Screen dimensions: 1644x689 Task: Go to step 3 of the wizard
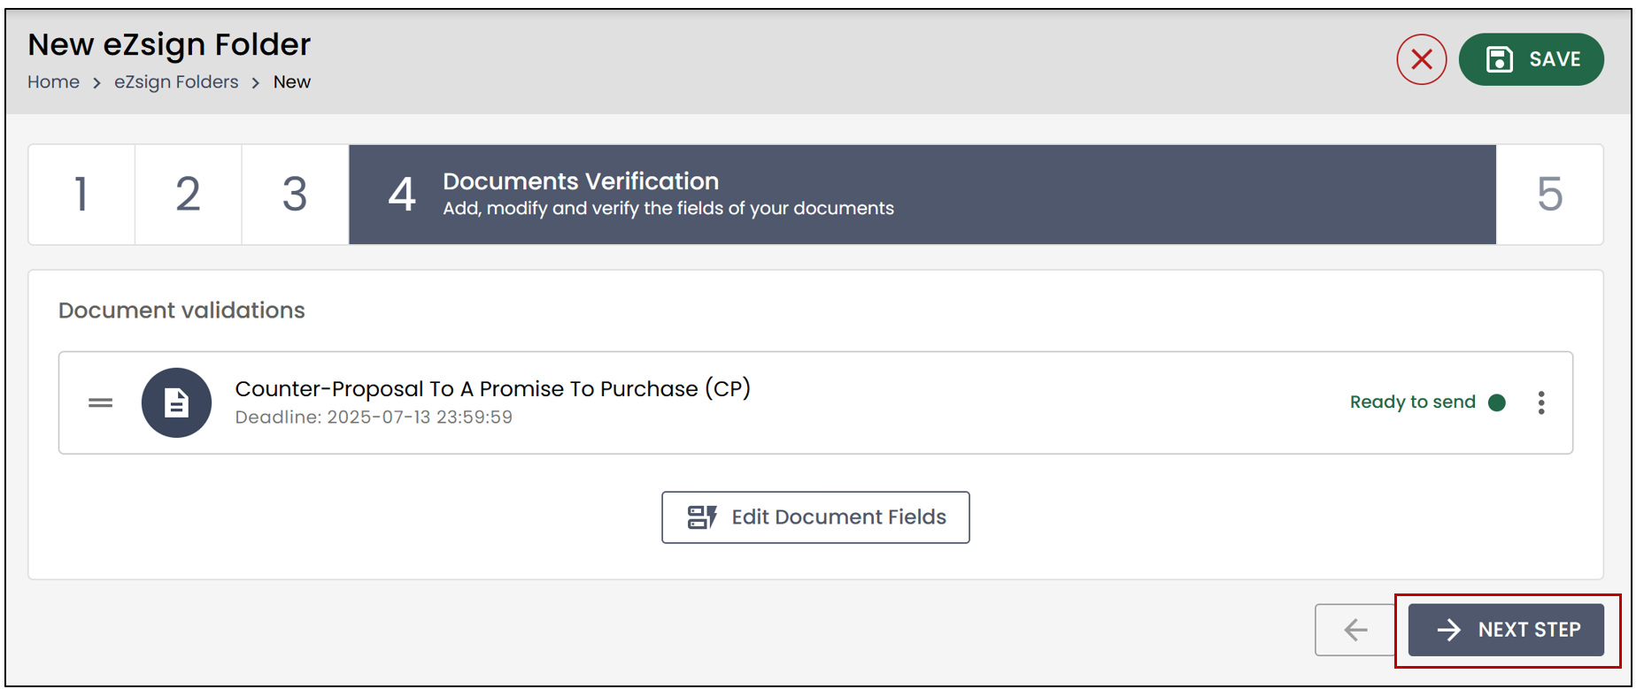tap(295, 195)
